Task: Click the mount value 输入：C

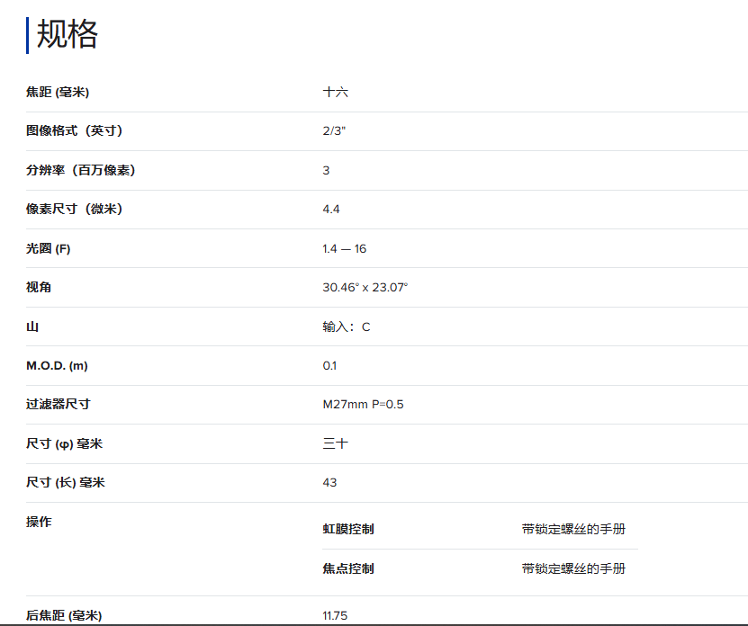Action: click(x=347, y=327)
